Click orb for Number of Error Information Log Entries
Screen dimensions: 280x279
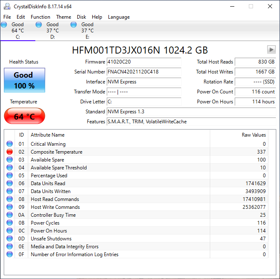(10, 254)
